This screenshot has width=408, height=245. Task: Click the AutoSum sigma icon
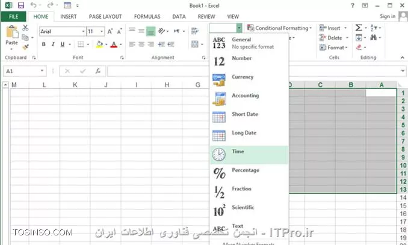click(x=359, y=28)
